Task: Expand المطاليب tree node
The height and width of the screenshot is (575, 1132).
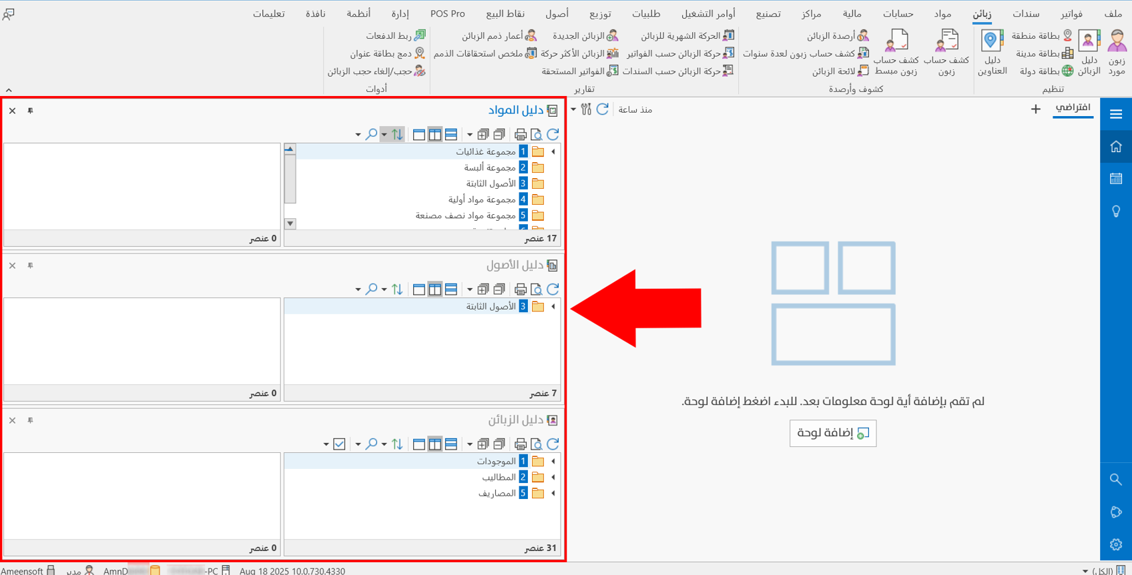Action: (x=553, y=478)
